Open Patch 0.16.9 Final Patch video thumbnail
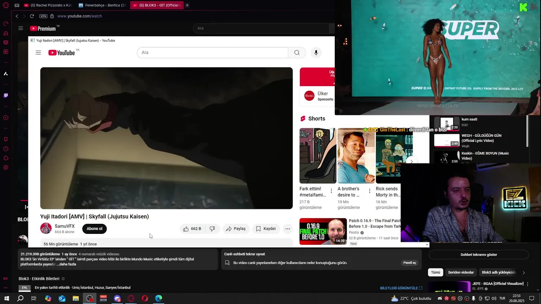The height and width of the screenshot is (304, 541). coord(323,231)
